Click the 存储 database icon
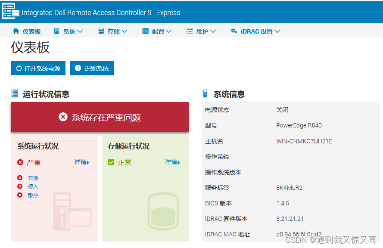 (101, 31)
